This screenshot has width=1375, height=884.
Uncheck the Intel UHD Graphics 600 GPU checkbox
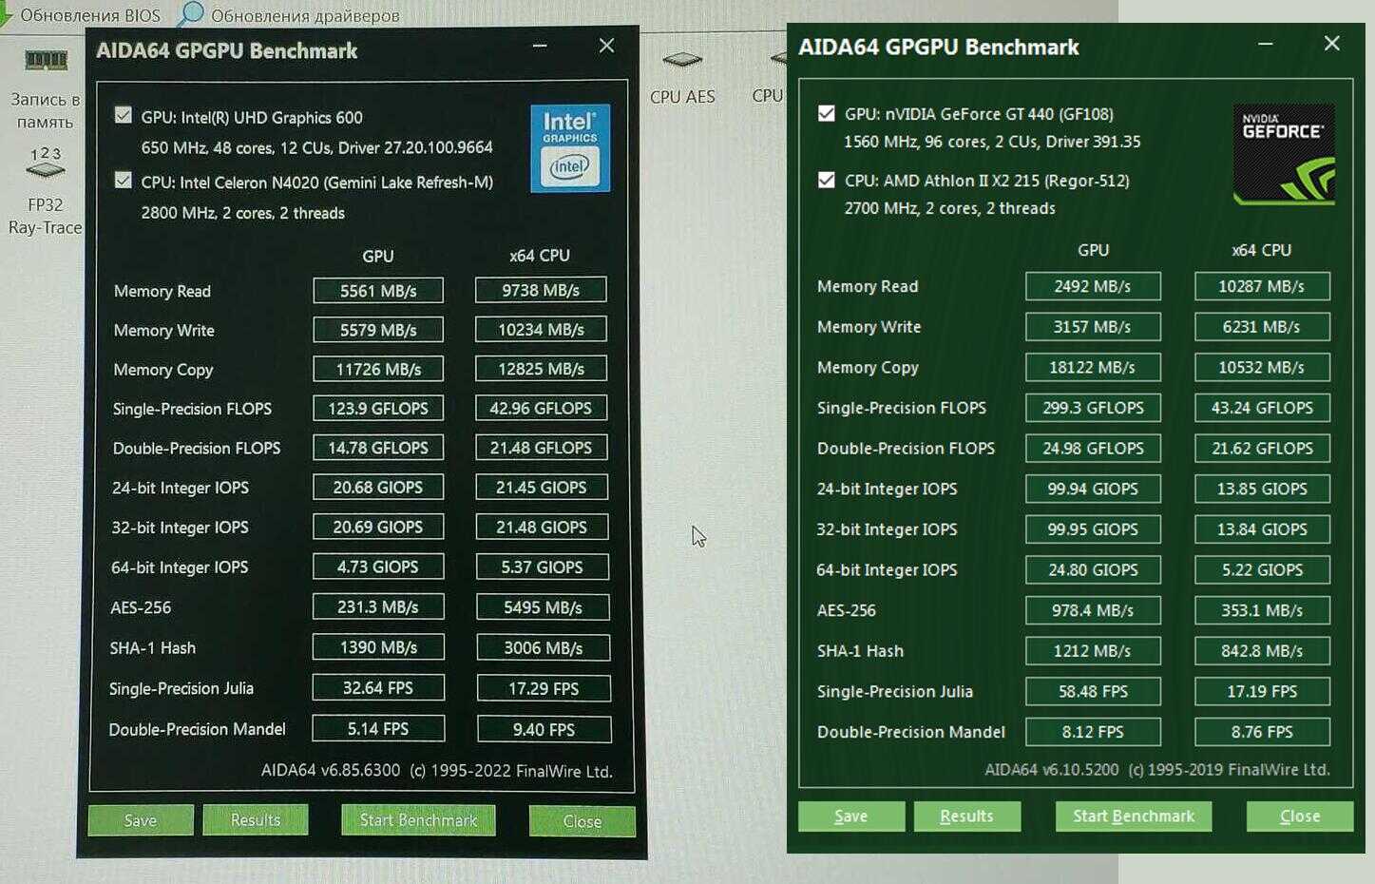124,116
